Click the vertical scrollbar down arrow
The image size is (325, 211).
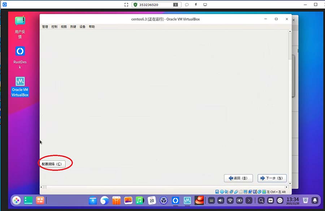click(290, 184)
